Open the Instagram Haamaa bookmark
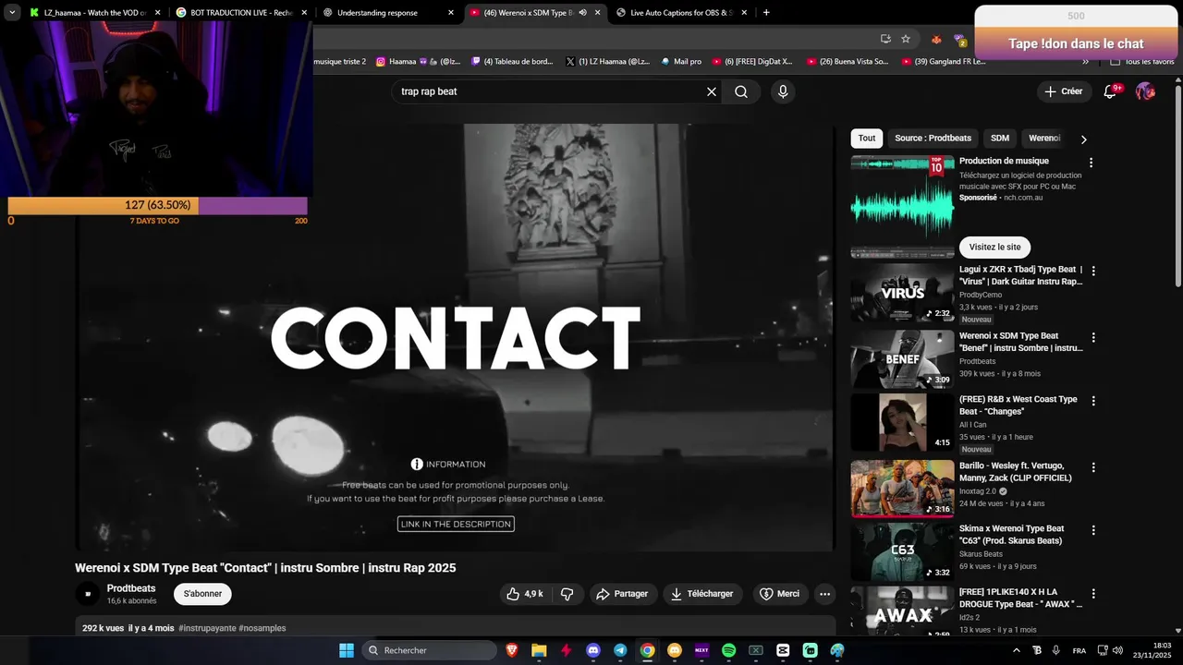 (x=418, y=62)
